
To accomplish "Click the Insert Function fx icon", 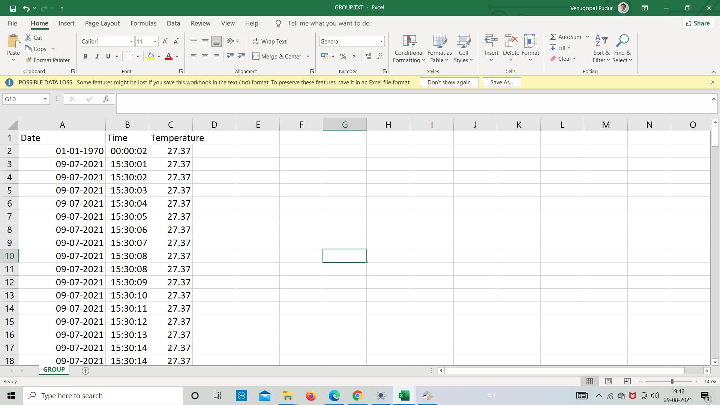I will pyautogui.click(x=106, y=99).
